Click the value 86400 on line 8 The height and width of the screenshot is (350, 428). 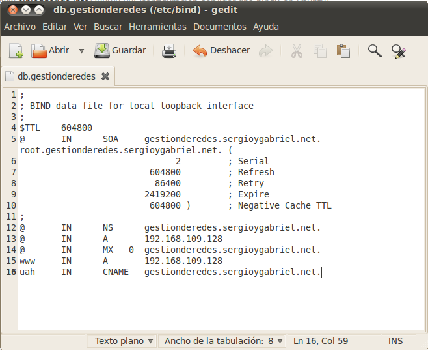(x=168, y=183)
